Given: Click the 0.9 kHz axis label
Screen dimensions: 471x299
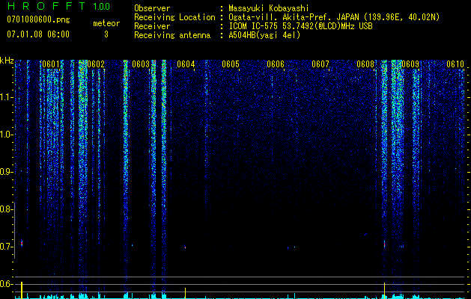Looking at the screenshot, I should click(x=7, y=172).
